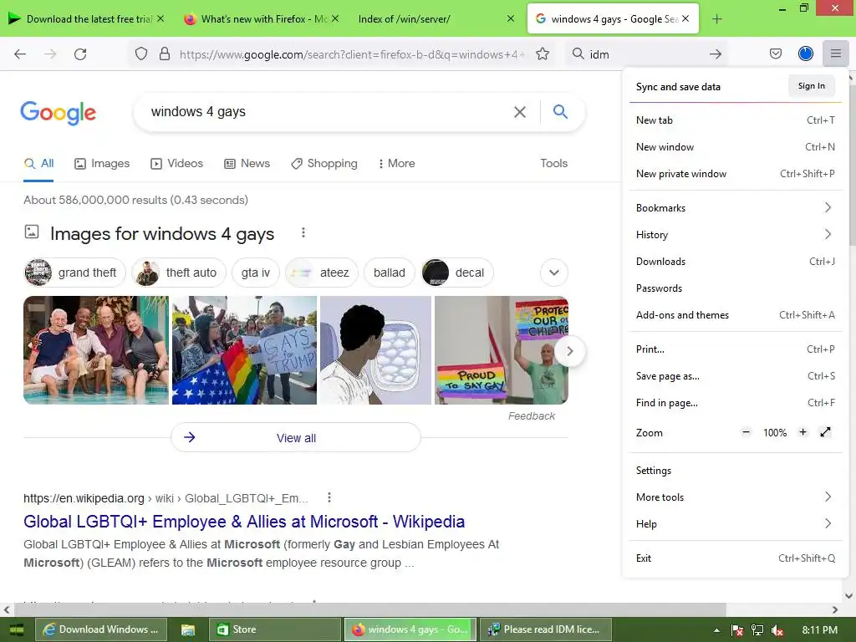Enter full screen from Zoom row

pyautogui.click(x=825, y=432)
